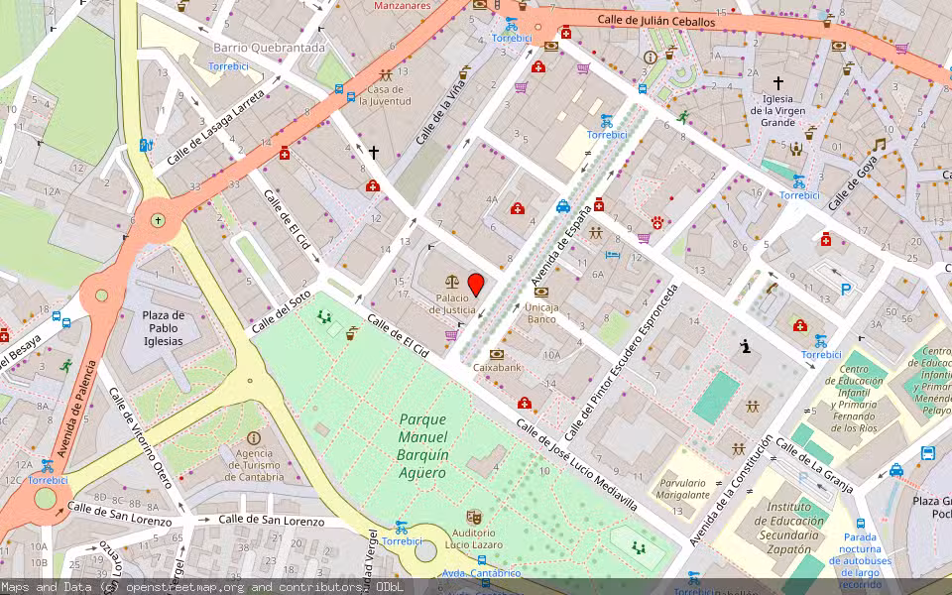Click the red location marker pin

pyautogui.click(x=476, y=285)
